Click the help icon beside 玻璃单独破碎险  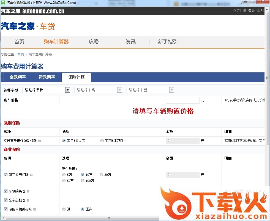[35, 209]
